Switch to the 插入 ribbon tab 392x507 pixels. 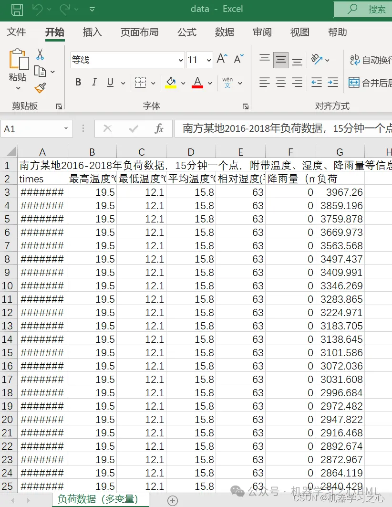[92, 32]
